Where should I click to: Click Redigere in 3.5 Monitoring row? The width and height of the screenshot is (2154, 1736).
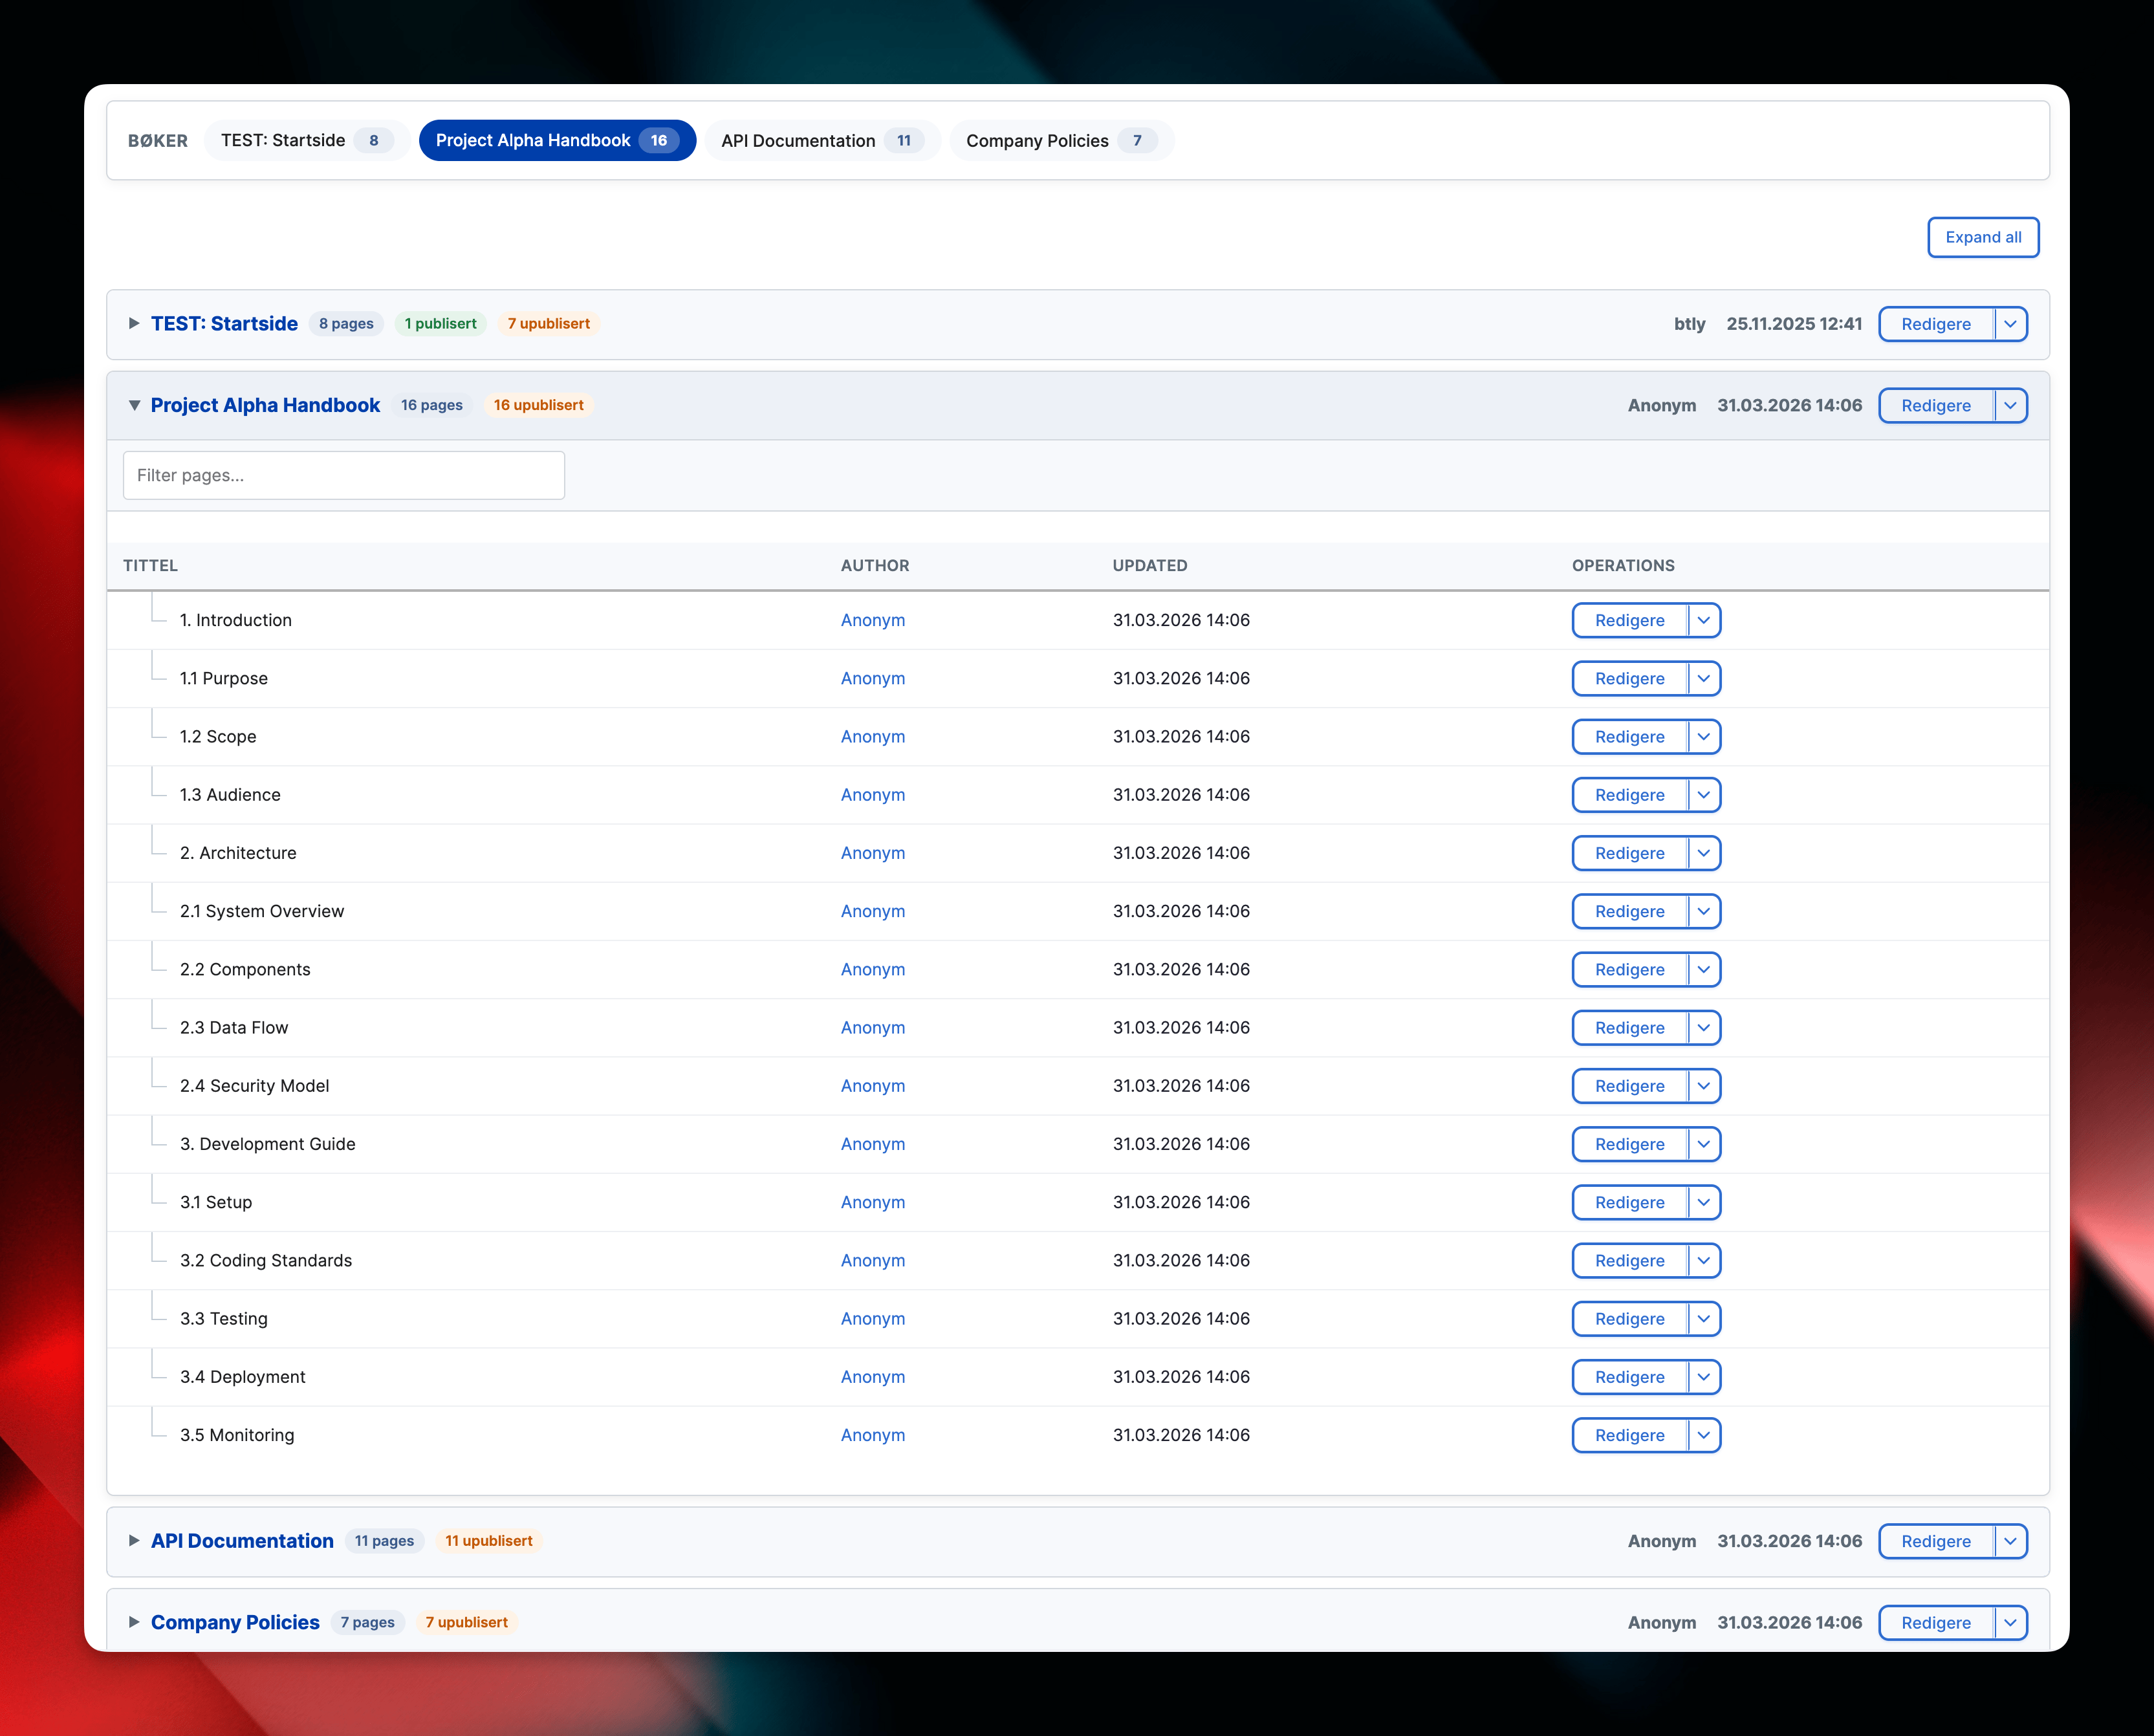[1629, 1435]
